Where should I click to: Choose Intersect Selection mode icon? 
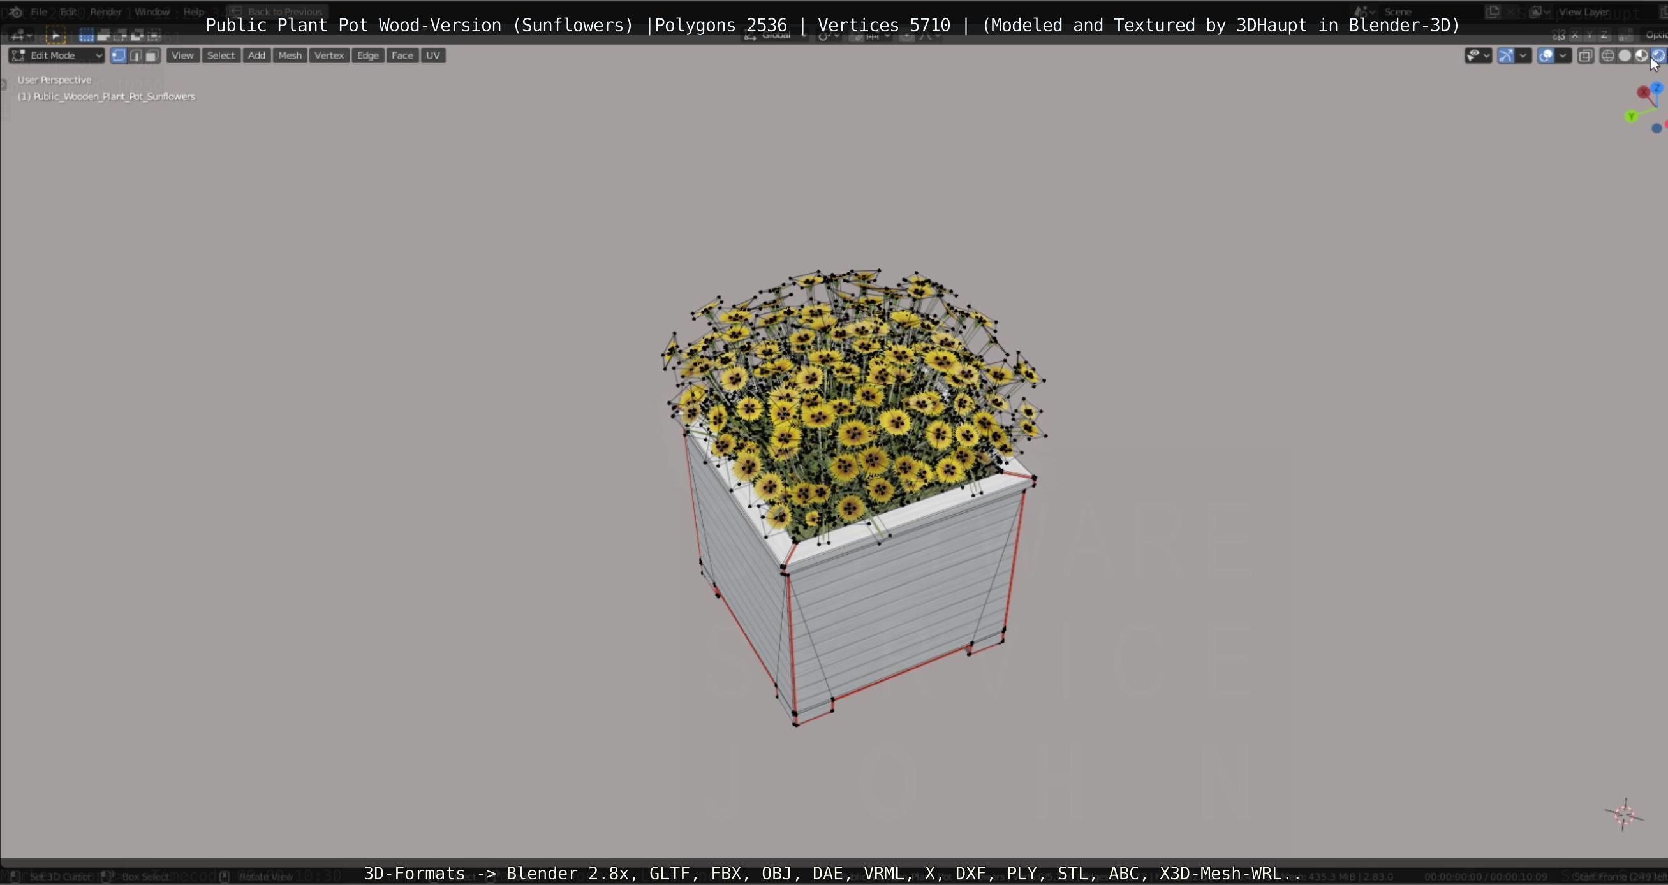tap(154, 35)
